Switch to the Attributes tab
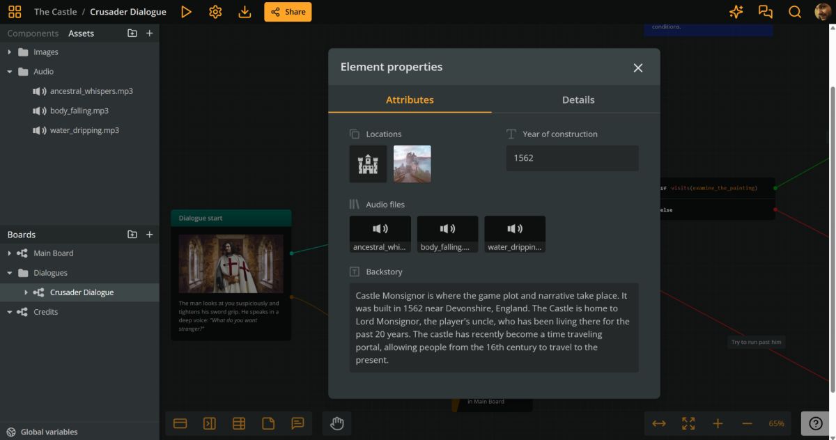This screenshot has height=440, width=836. click(410, 100)
